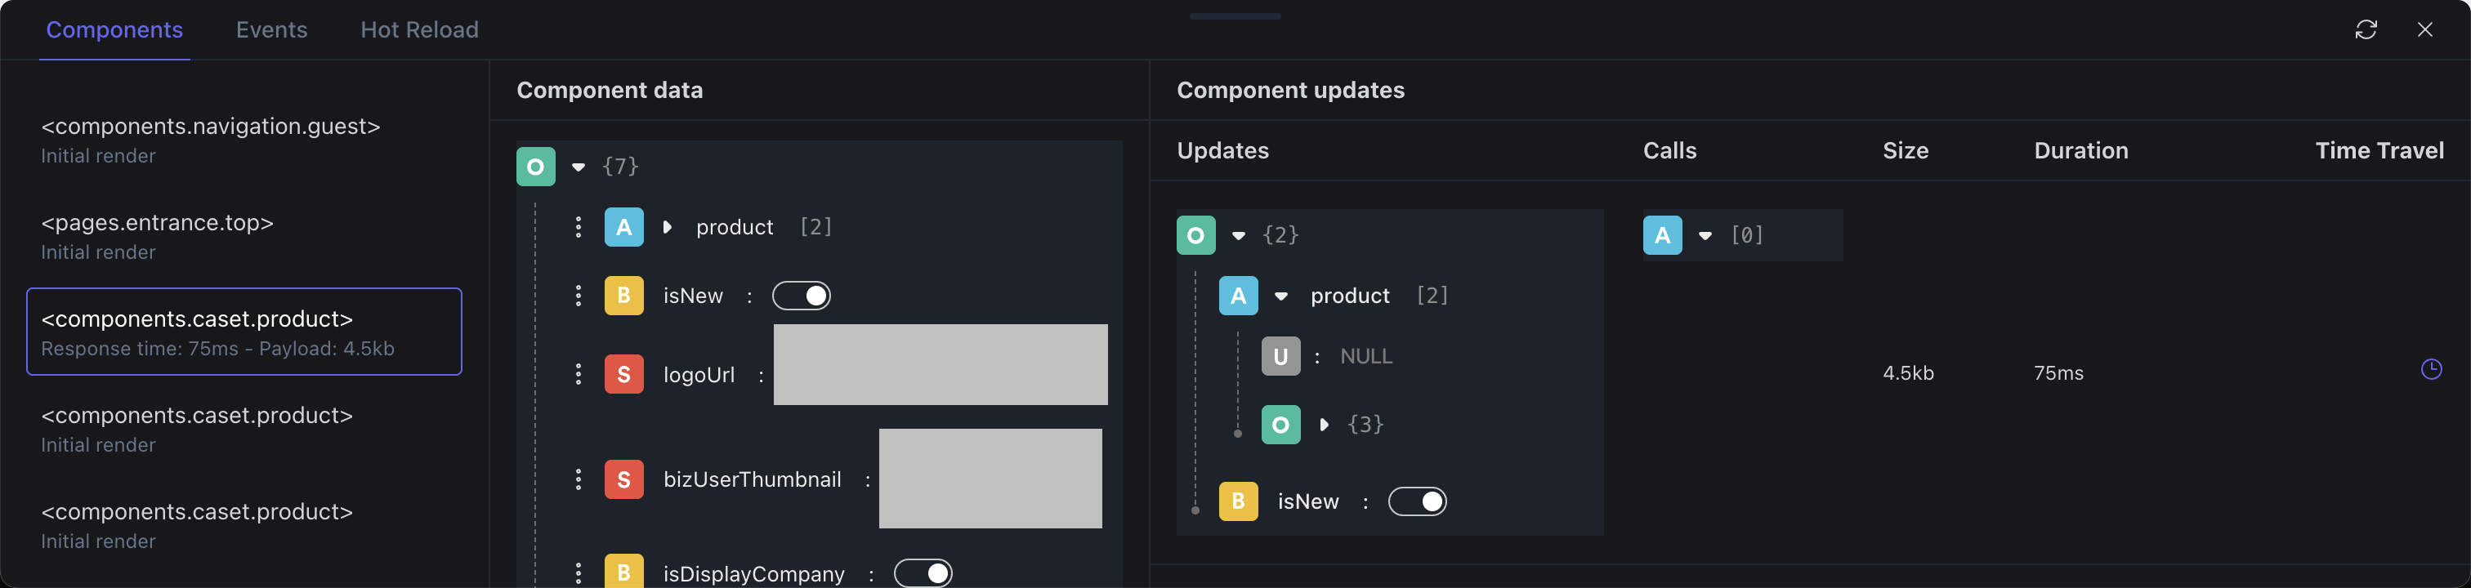Click the Time Travel clock icon
Screen dimensions: 2471x588
2431,369
